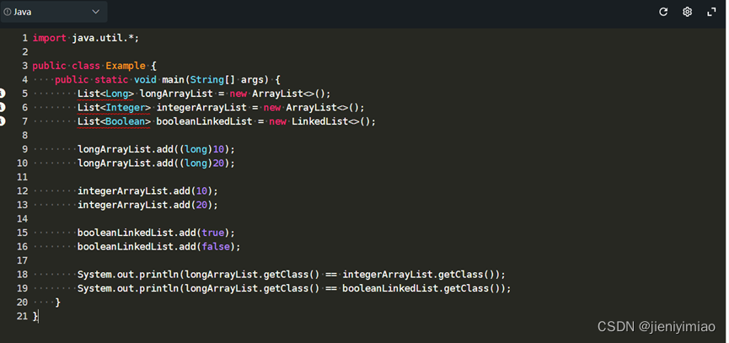Click 'List<Integer>' underlined type on line 6
Image resolution: width=729 pixels, height=343 pixels.
pos(115,108)
